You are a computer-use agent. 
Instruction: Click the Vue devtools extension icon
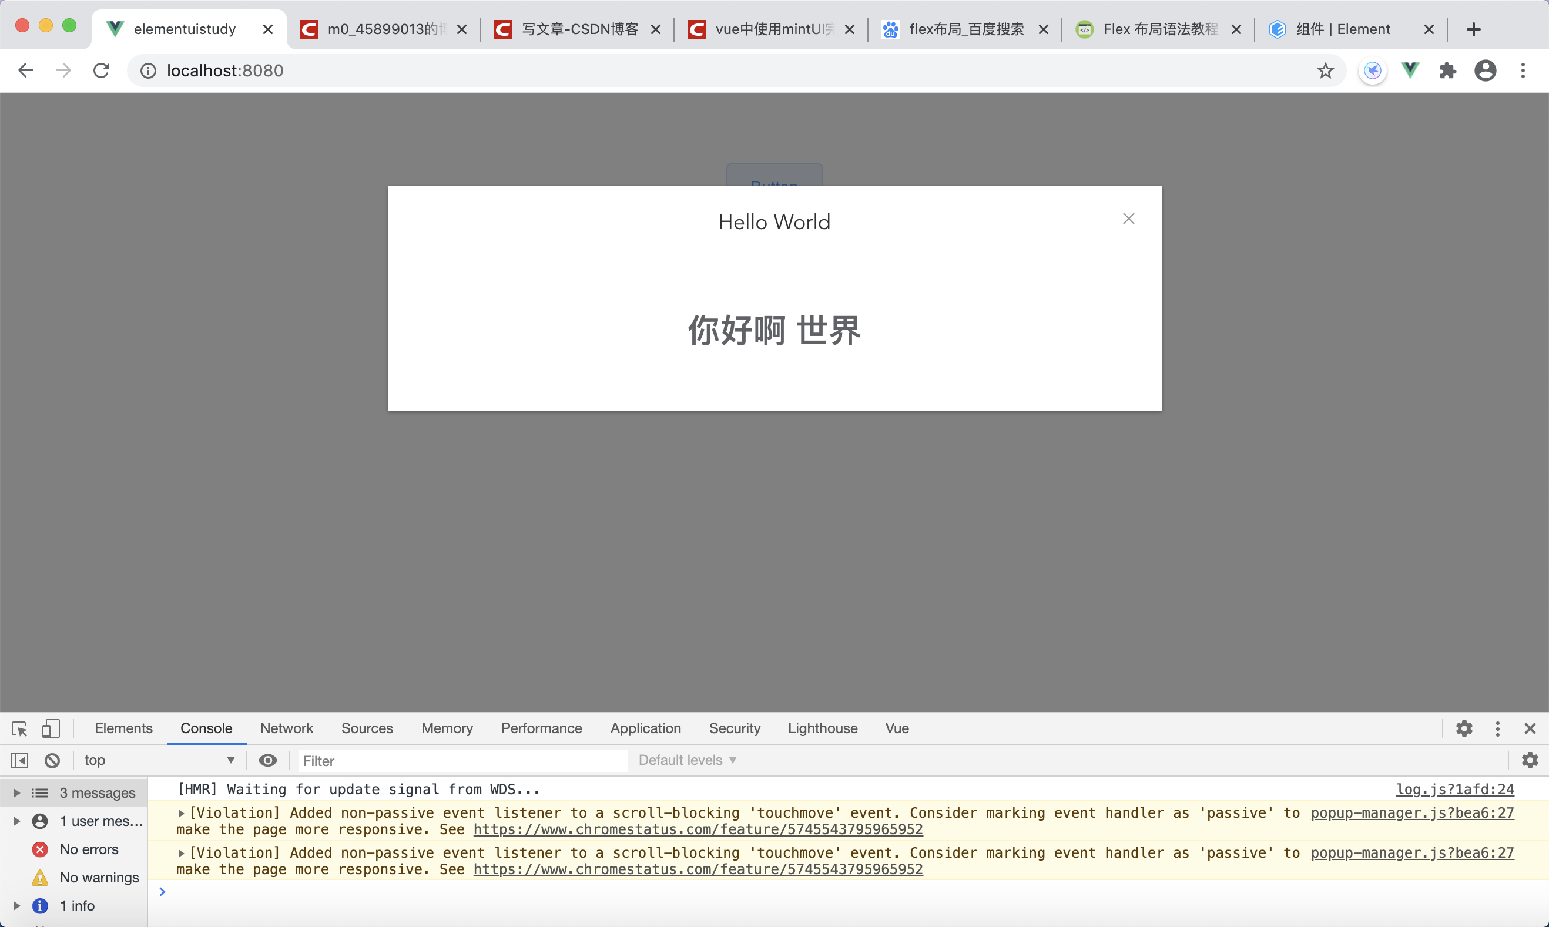tap(1410, 70)
